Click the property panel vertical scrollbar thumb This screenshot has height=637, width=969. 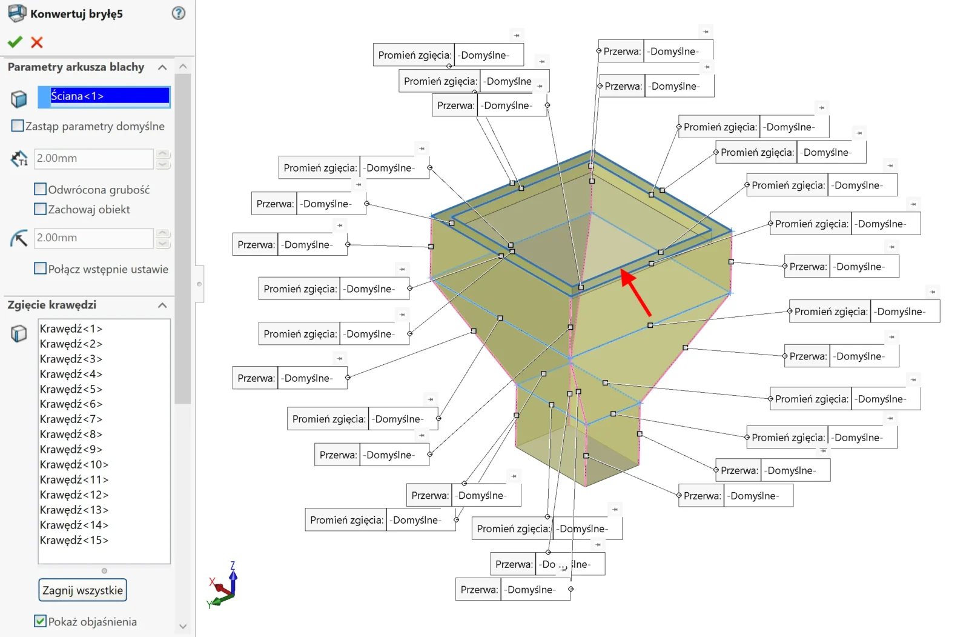[x=183, y=239]
